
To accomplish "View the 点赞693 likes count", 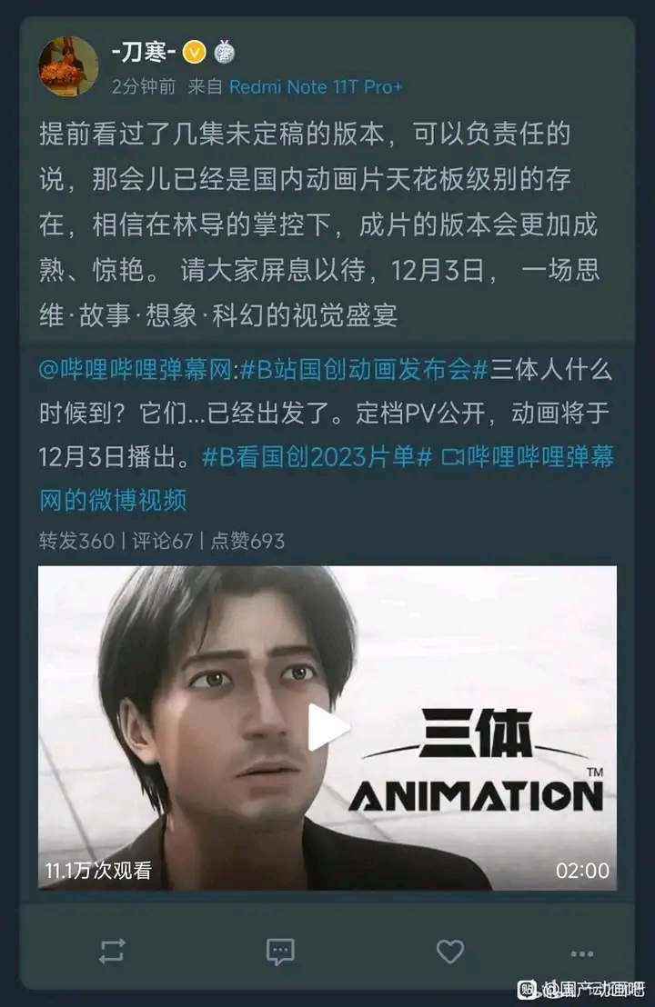I will pyautogui.click(x=247, y=541).
